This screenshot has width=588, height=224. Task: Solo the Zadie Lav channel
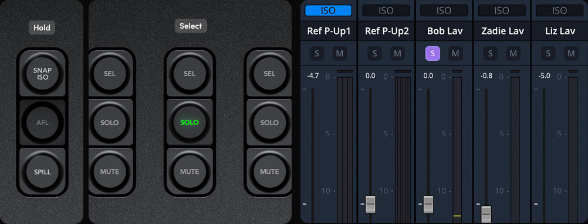490,54
